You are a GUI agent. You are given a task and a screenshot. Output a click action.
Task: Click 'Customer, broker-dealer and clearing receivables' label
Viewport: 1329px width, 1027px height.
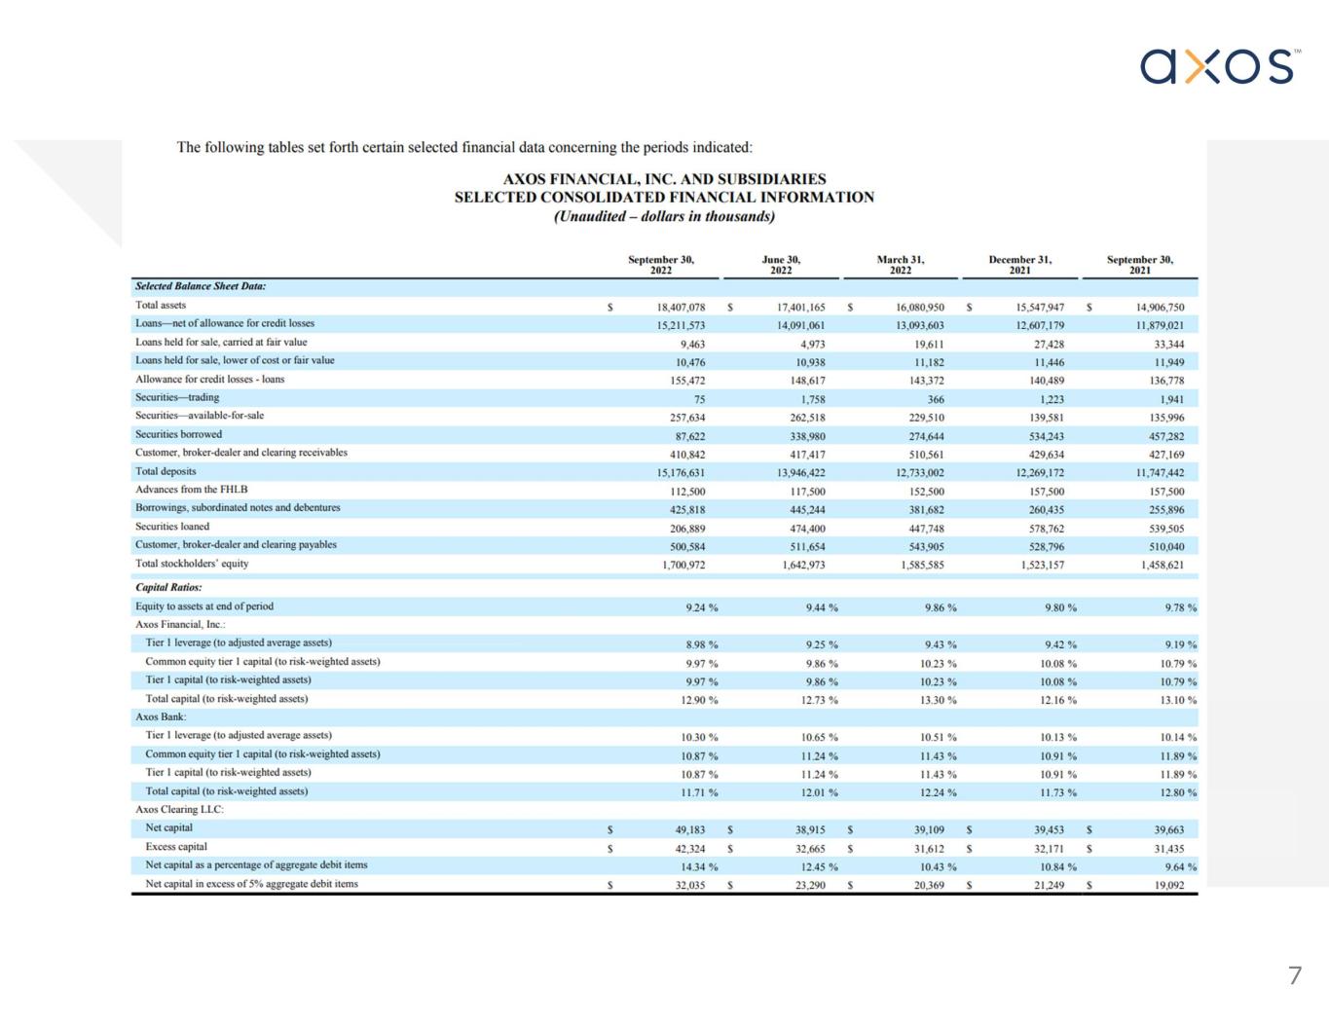241,453
